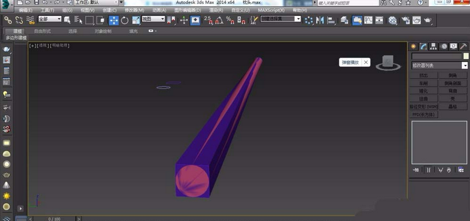
Task: Click the Mirror tool icon
Action: click(320, 20)
